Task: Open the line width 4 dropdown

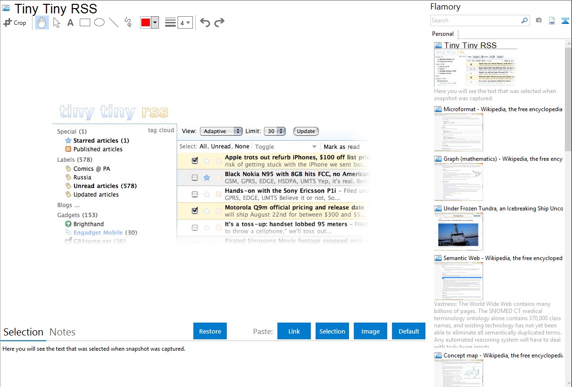Action: [185, 23]
